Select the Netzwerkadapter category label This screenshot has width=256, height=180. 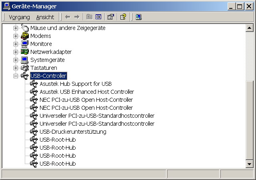pos(51,52)
